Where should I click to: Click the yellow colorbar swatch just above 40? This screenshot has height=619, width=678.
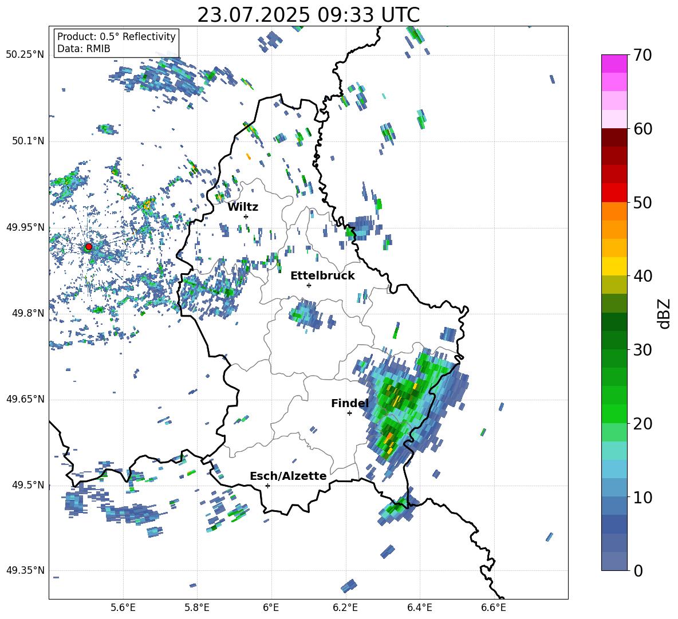[x=614, y=266]
